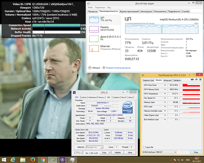Viewport: 204px width, 163px height.
Task: Switch to Подробности tab
Action: [174, 11]
